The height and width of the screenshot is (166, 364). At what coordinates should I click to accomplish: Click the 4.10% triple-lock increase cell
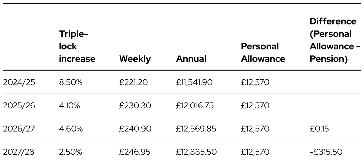tap(70, 106)
